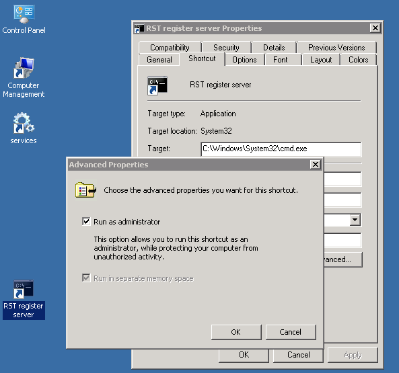
Task: Click the Apply button in Properties
Action: [x=353, y=355]
